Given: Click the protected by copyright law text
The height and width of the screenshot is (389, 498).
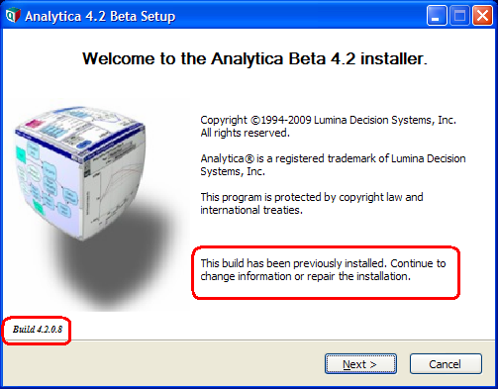Looking at the screenshot, I should (x=312, y=197).
